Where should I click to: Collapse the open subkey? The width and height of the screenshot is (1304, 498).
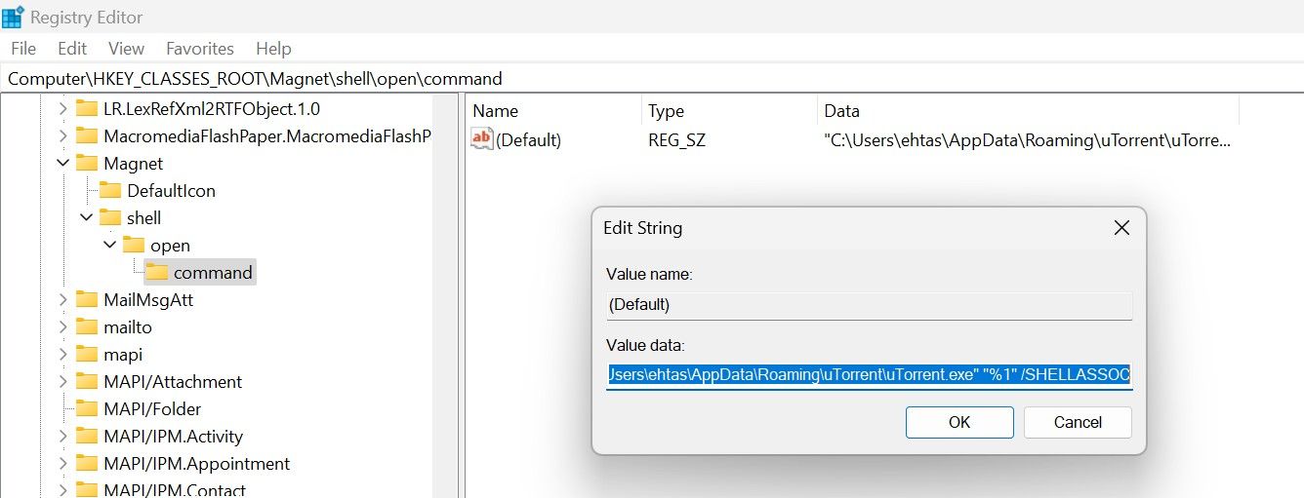click(110, 245)
